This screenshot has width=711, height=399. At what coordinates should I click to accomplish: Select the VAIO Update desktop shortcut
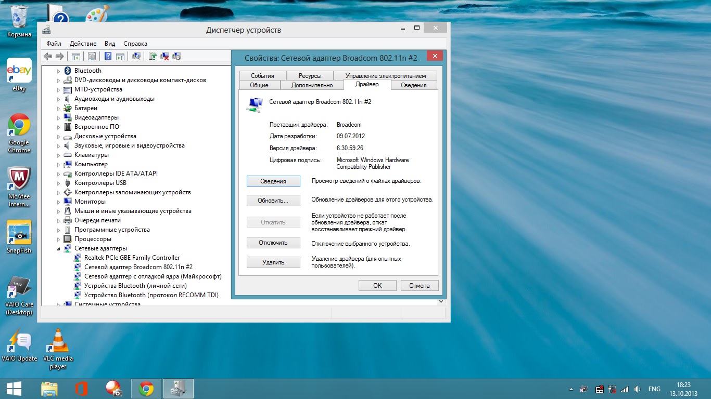[19, 345]
